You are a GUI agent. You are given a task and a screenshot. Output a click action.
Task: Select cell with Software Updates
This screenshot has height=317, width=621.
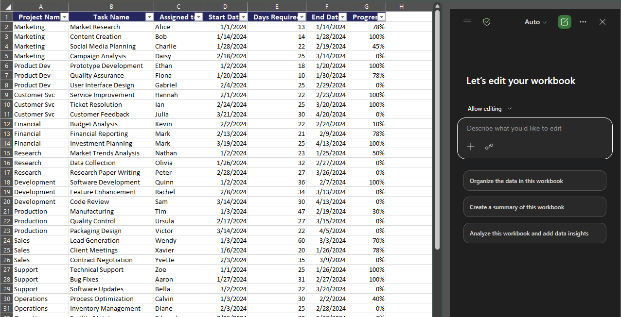point(111,289)
